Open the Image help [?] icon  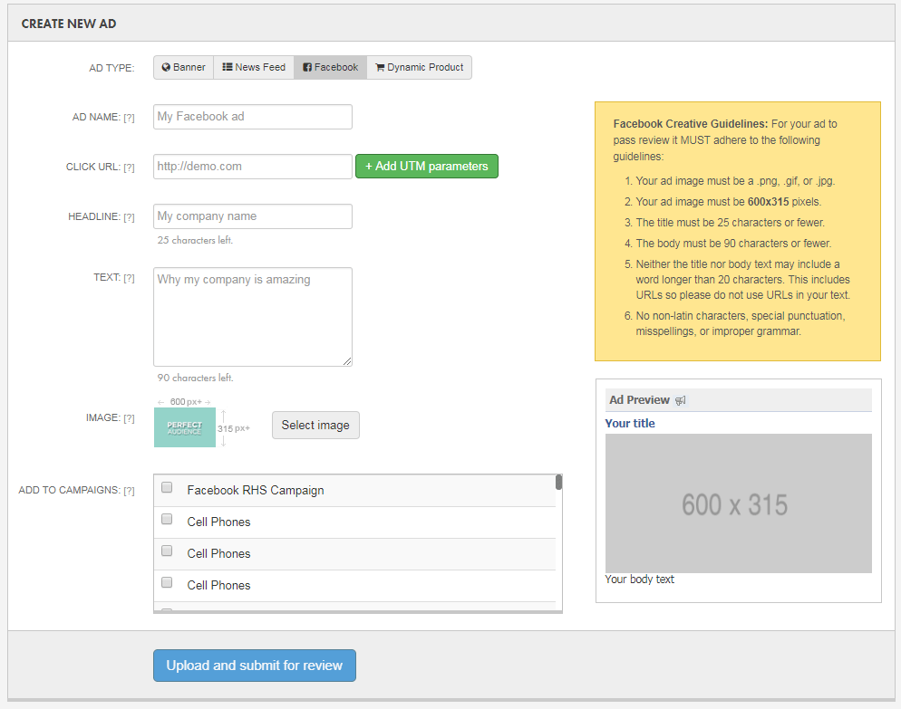tap(129, 418)
